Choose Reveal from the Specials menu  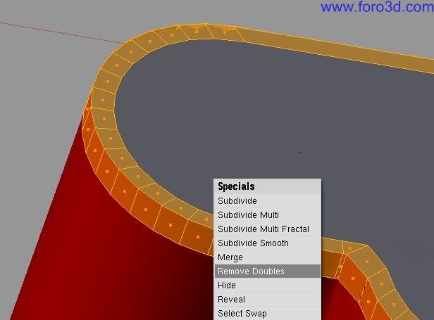(x=268, y=300)
